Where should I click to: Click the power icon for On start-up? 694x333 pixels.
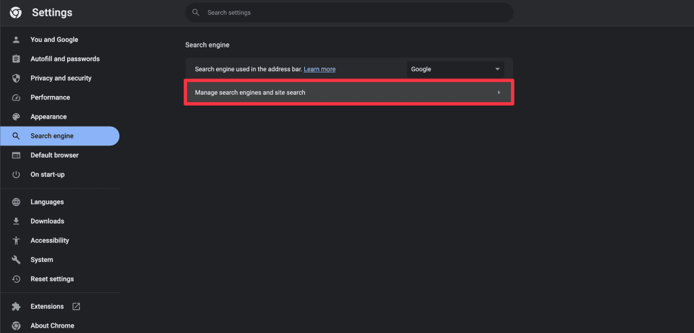click(16, 175)
